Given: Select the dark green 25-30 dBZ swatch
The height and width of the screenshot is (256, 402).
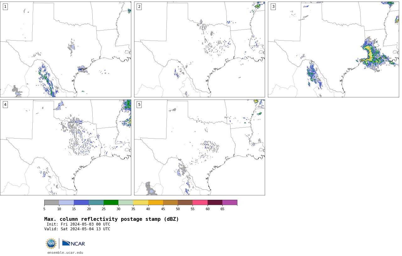Looking at the screenshot, I should click(111, 202).
